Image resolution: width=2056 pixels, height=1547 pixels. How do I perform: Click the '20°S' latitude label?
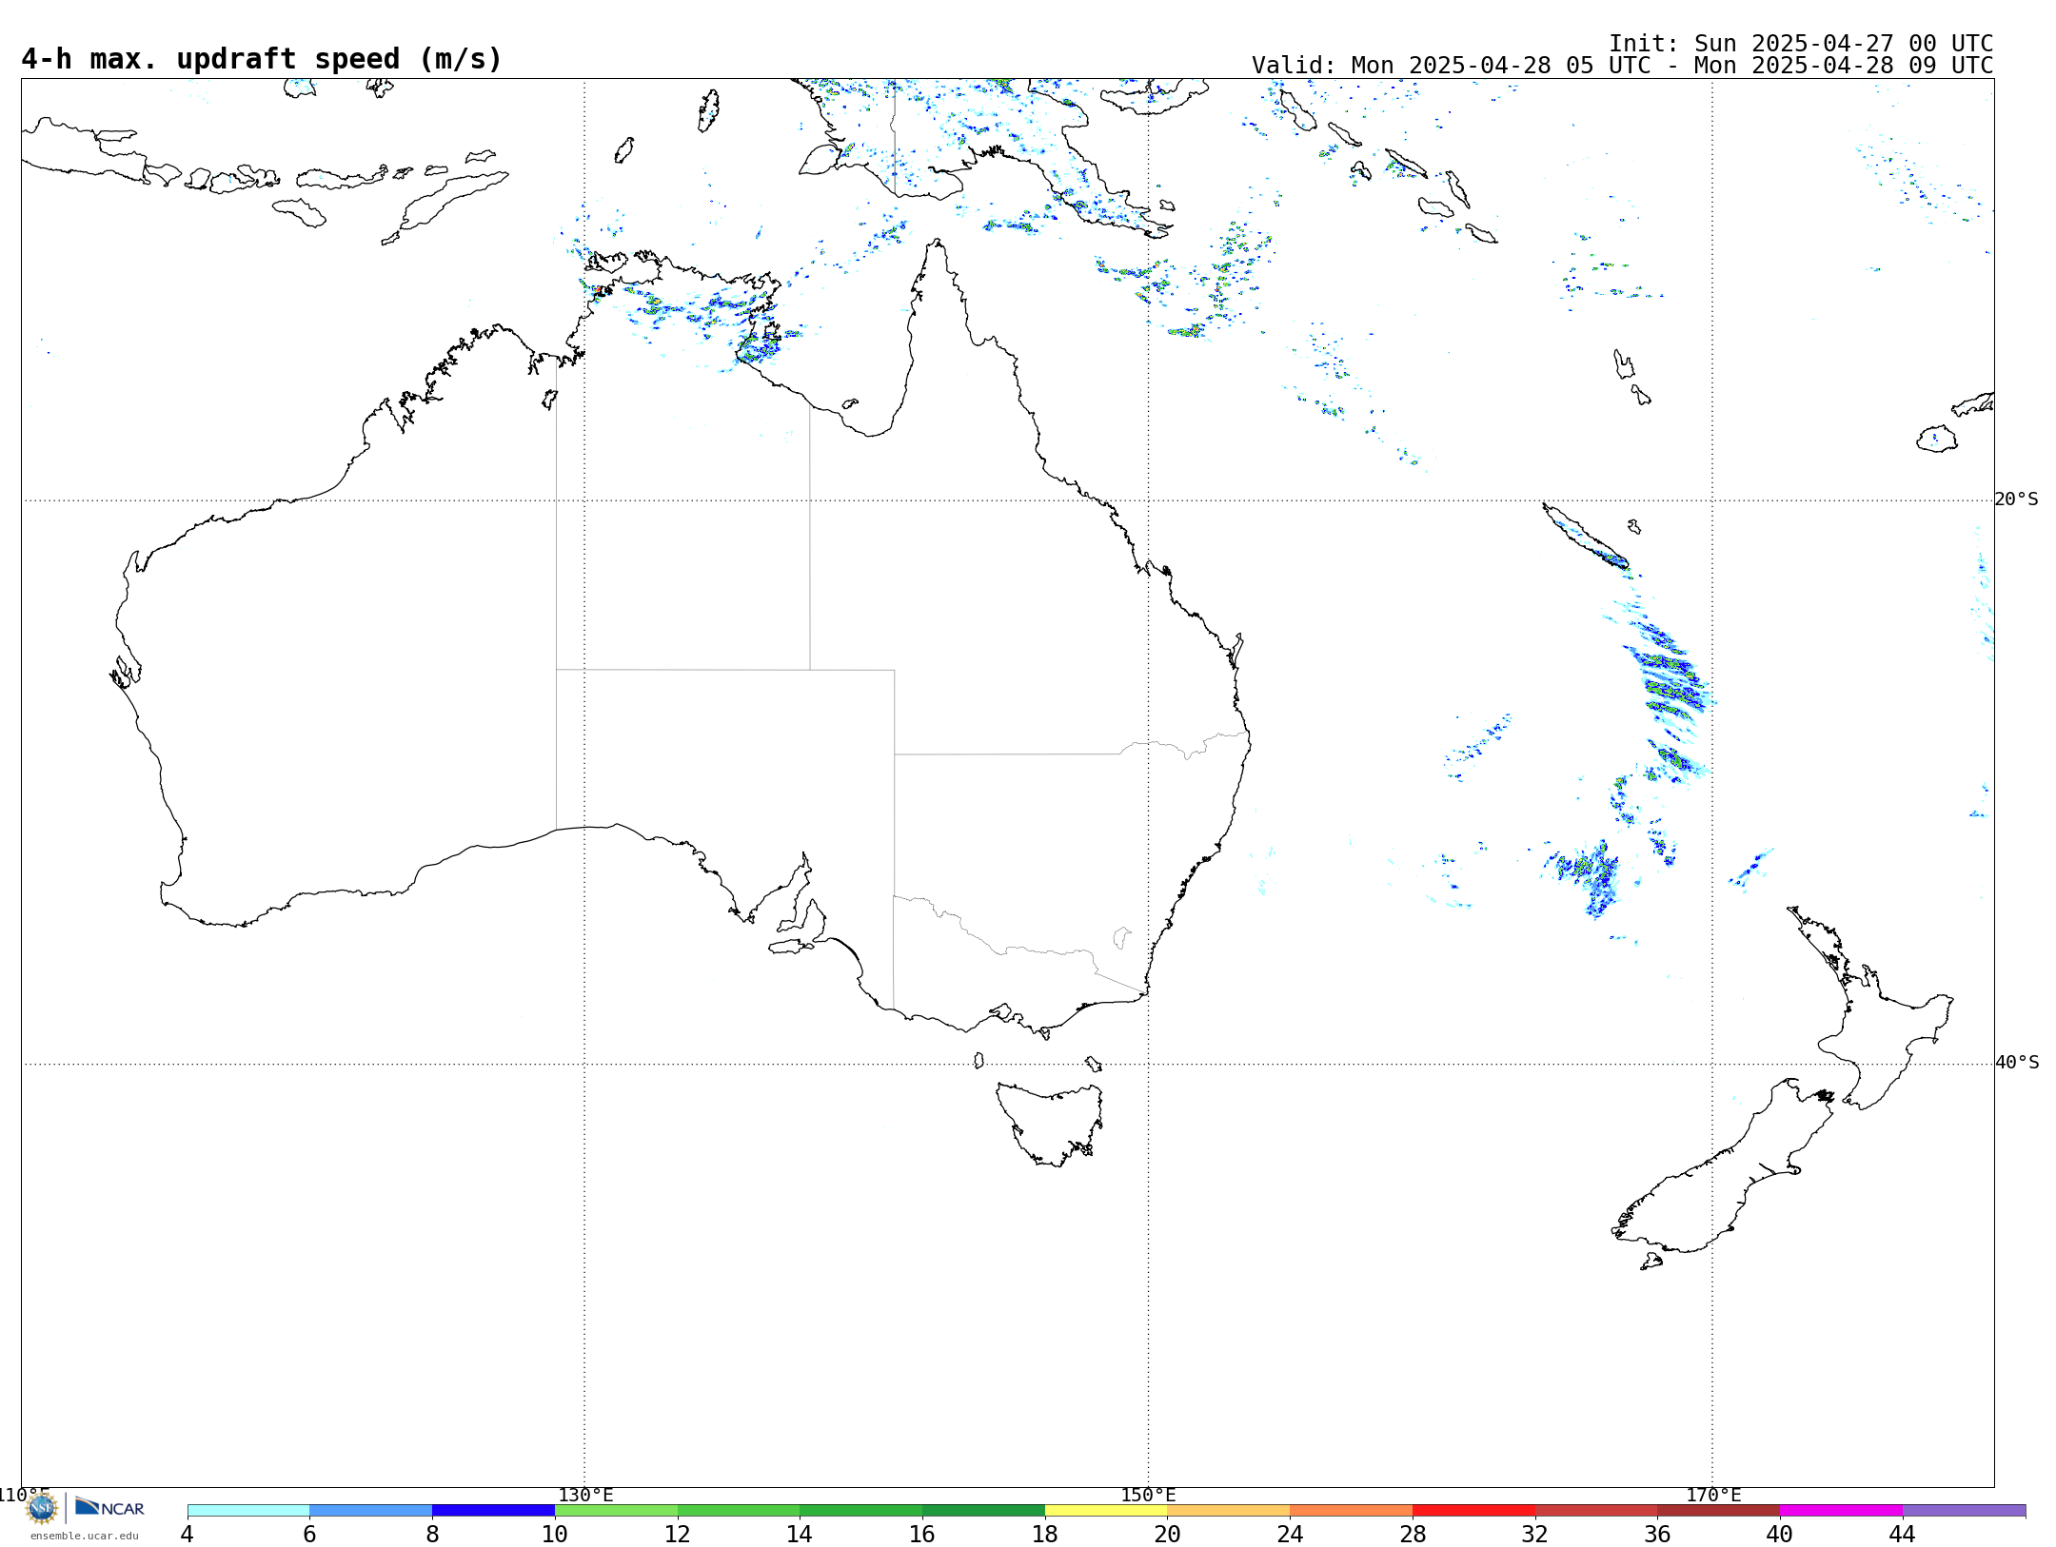point(2017,499)
